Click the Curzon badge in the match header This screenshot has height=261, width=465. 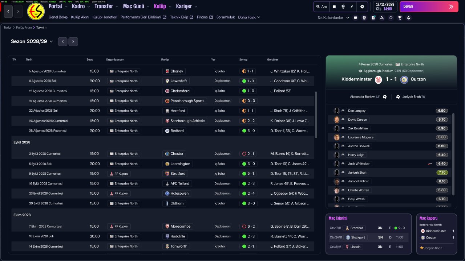[404, 79]
